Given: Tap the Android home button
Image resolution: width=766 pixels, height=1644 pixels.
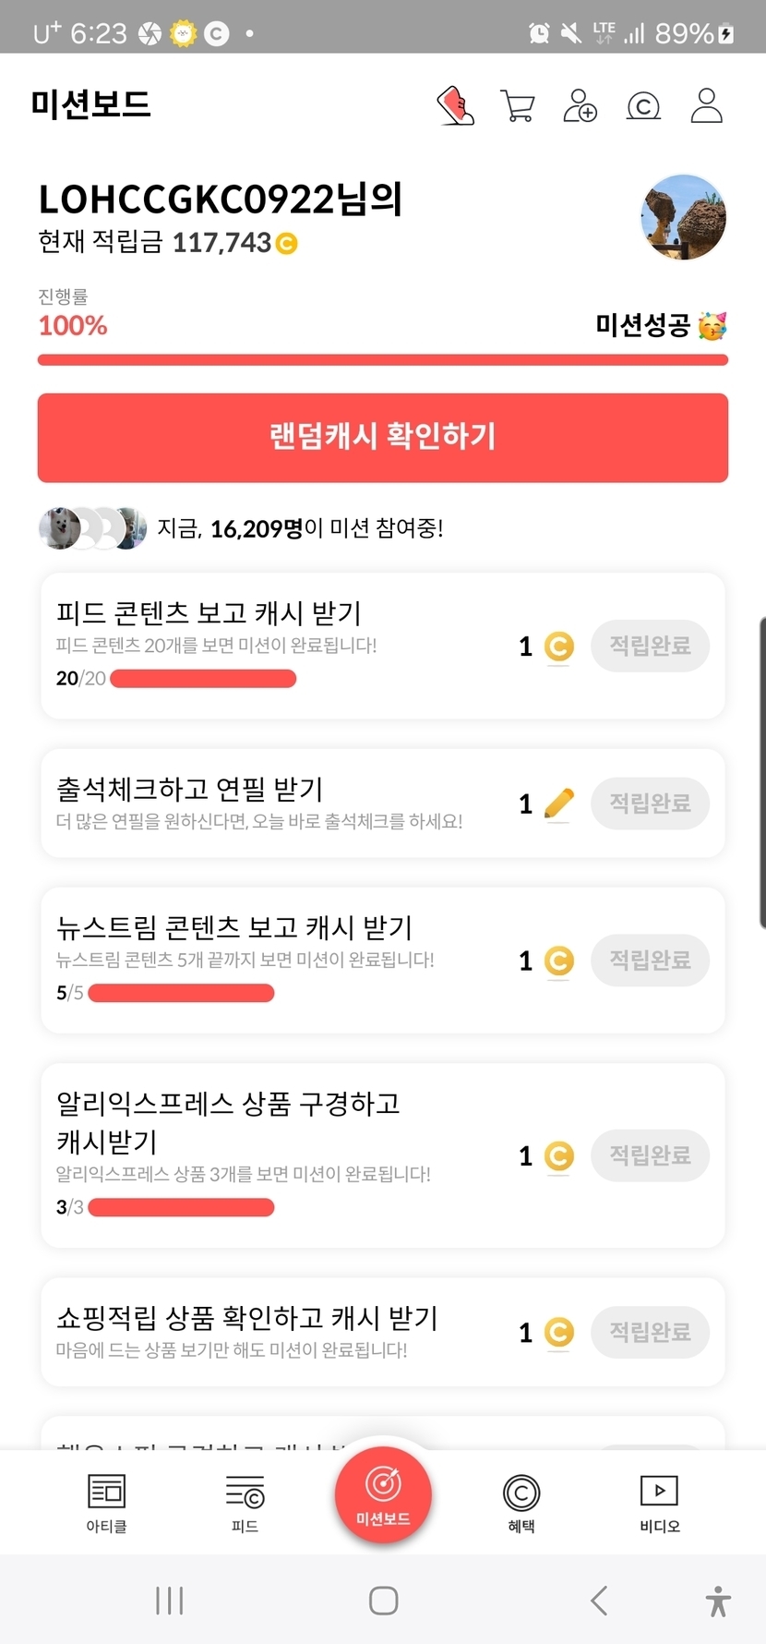Looking at the screenshot, I should point(383,1601).
